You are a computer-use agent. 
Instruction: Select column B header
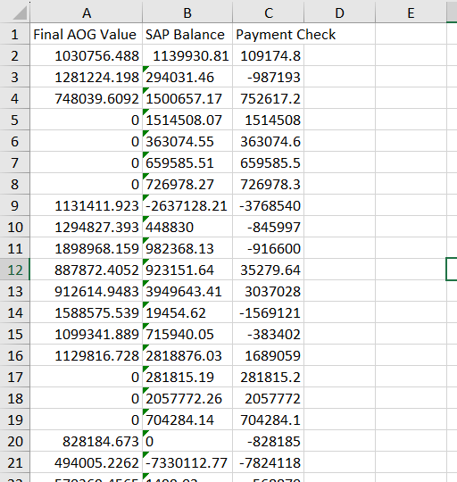[187, 12]
